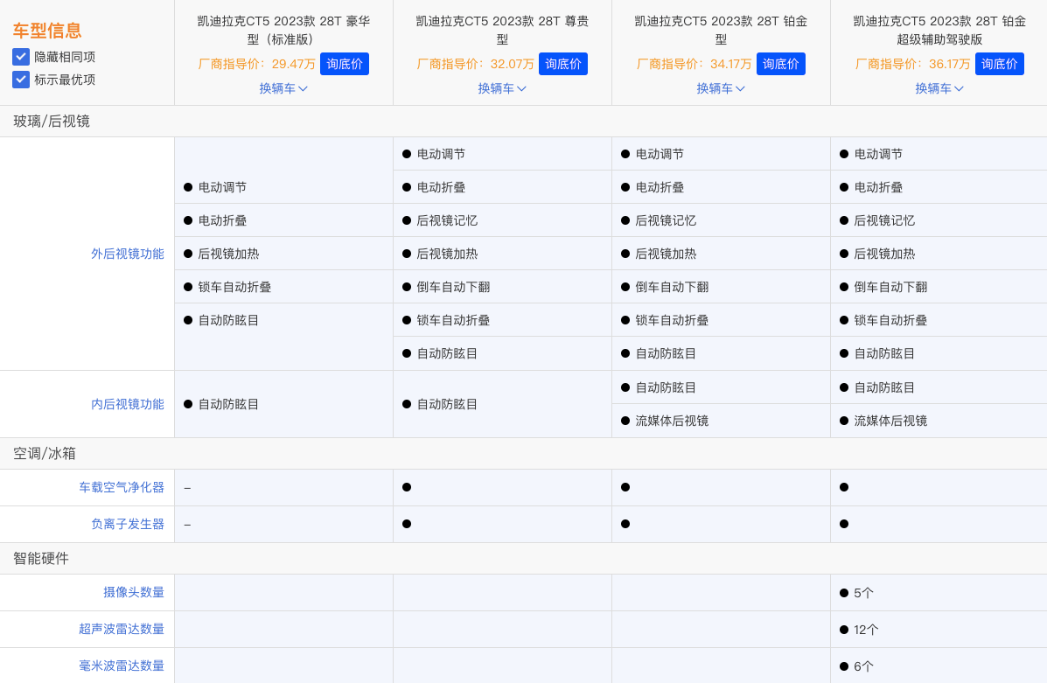
Task: Select the 智能硬件 section header
Action: pyautogui.click(x=41, y=558)
